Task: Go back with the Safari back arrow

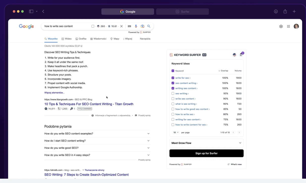Action: [x=43, y=11]
